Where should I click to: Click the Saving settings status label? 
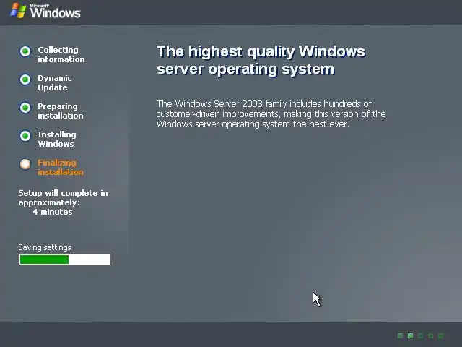pyautogui.click(x=45, y=247)
